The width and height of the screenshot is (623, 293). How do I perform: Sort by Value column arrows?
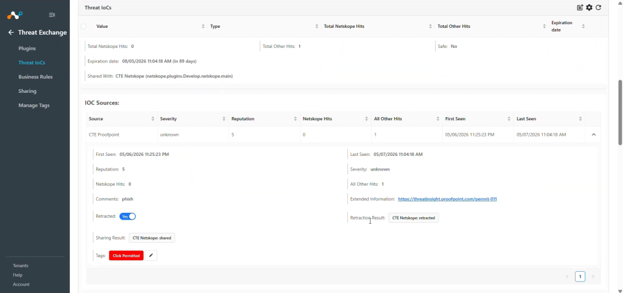203,27
